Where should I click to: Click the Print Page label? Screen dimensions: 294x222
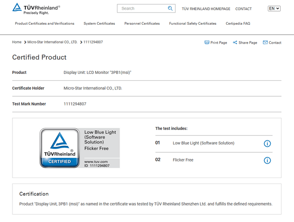tap(219, 43)
